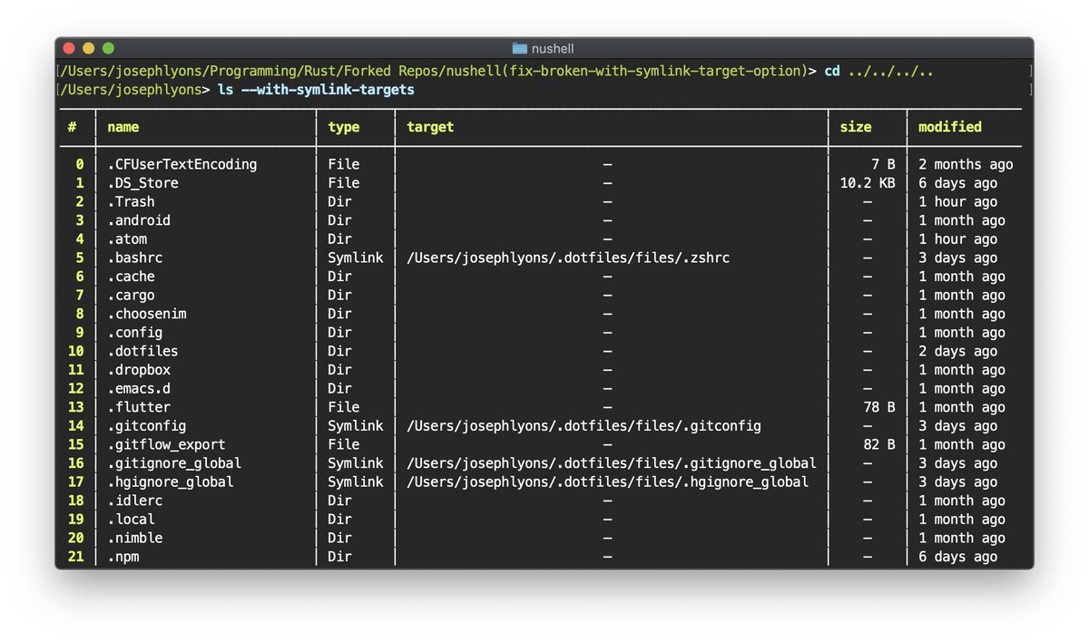1089x642 pixels.
Task: Select the .dropbox directory name
Action: 139,370
